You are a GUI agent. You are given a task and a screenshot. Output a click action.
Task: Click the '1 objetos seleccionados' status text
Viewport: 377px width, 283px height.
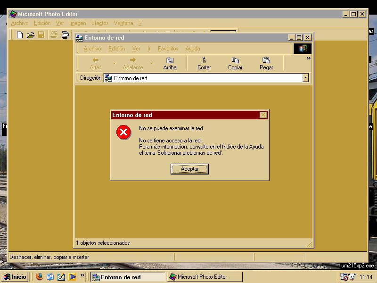[103, 243]
